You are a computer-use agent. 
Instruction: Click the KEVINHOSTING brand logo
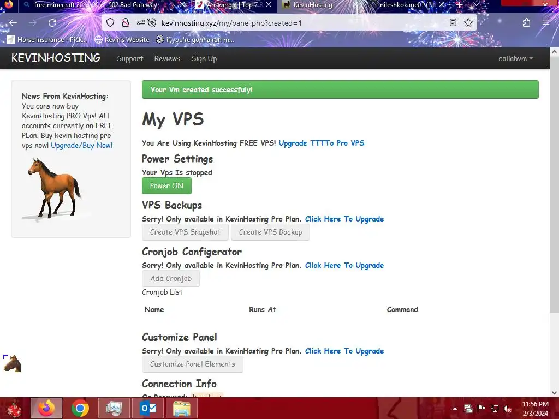pyautogui.click(x=56, y=58)
